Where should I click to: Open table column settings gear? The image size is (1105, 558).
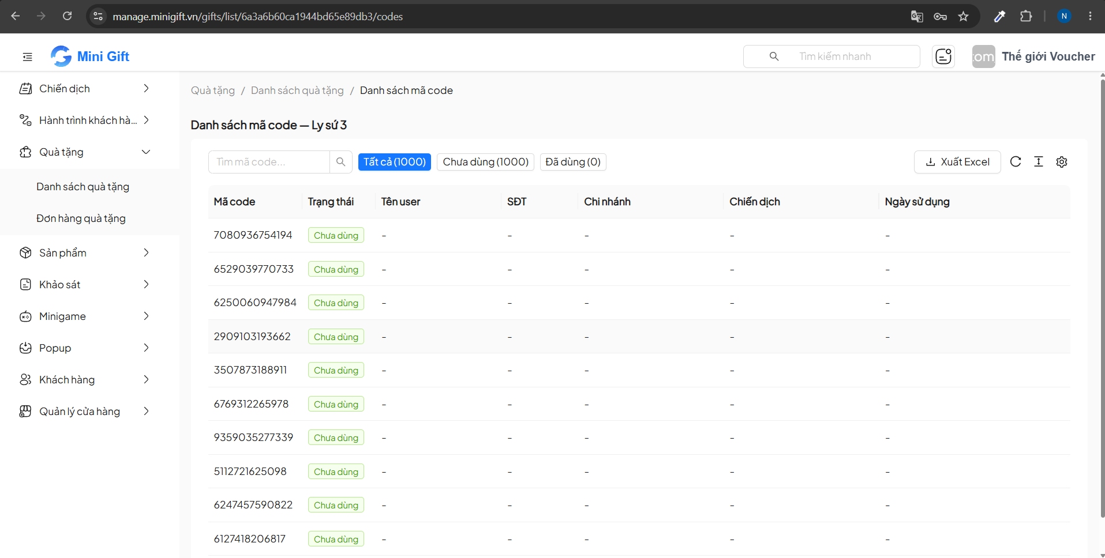(1062, 162)
